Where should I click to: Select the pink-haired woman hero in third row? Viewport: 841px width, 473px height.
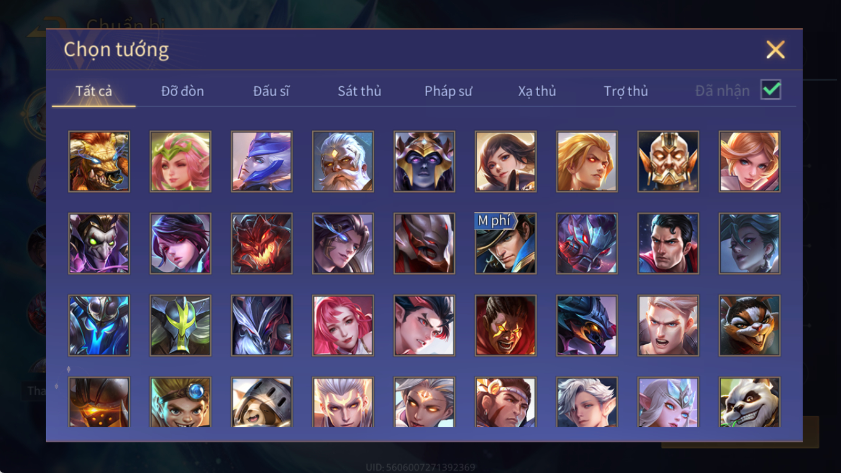click(x=343, y=325)
